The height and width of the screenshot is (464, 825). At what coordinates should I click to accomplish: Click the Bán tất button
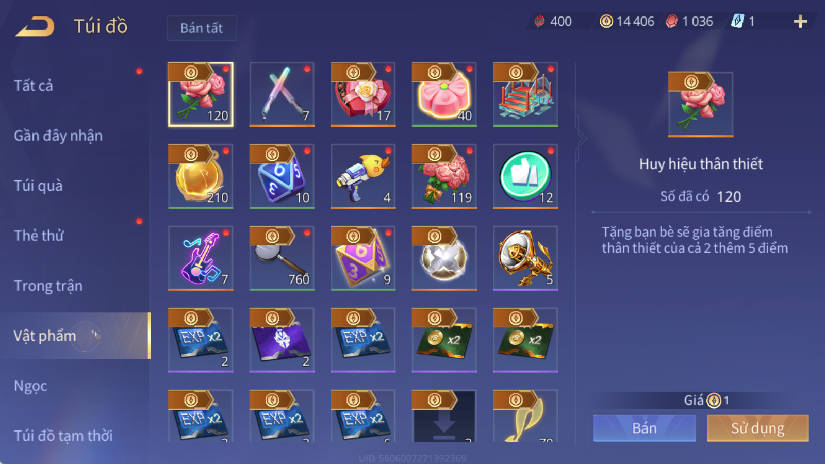[x=202, y=28]
